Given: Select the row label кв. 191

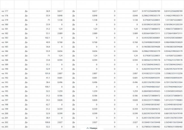Looking at the screenshot, I should pyautogui.click(x=5, y=73).
